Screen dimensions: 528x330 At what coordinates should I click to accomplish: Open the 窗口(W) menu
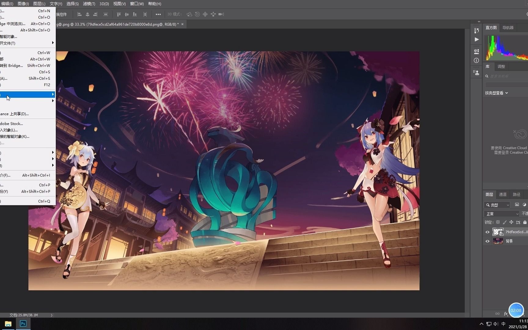point(137,4)
